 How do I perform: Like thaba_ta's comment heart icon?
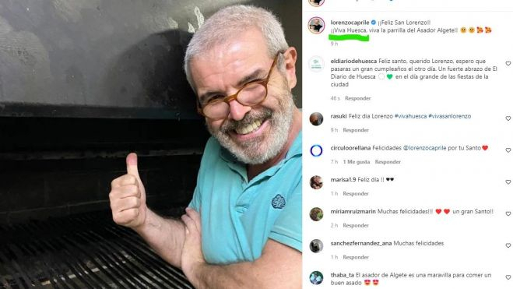508,277
